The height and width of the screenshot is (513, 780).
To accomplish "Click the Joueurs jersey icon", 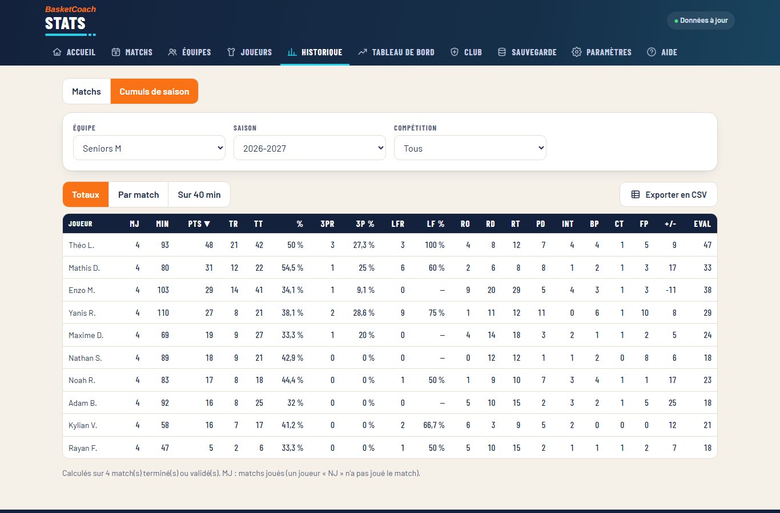I will click(231, 52).
